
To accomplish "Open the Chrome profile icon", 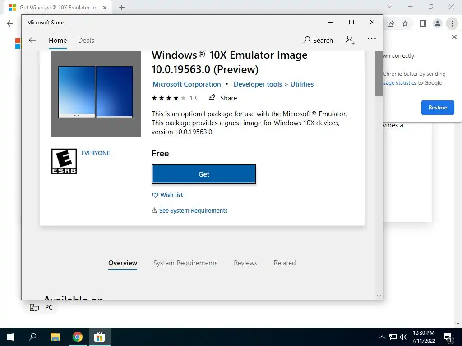I will [438, 23].
